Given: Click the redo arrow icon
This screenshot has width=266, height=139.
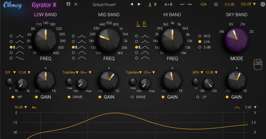Looking at the screenshot, I should click(190, 4).
